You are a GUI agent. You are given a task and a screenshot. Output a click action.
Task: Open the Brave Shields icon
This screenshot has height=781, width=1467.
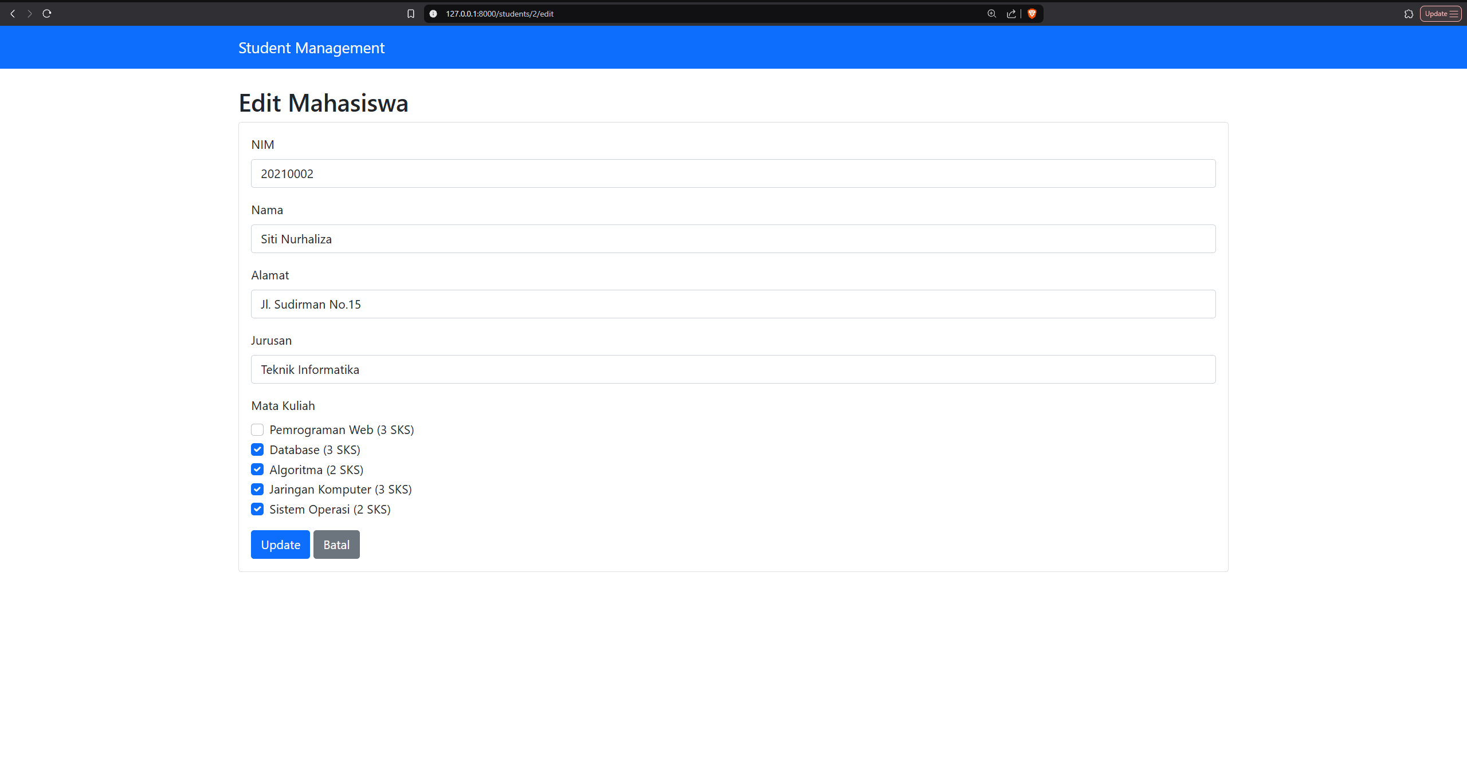tap(1031, 13)
